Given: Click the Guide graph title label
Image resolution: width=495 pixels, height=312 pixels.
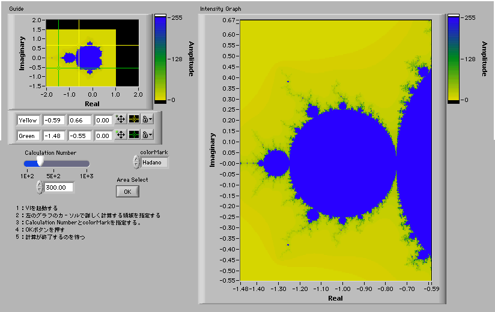Looking at the screenshot, I should pyautogui.click(x=16, y=9).
